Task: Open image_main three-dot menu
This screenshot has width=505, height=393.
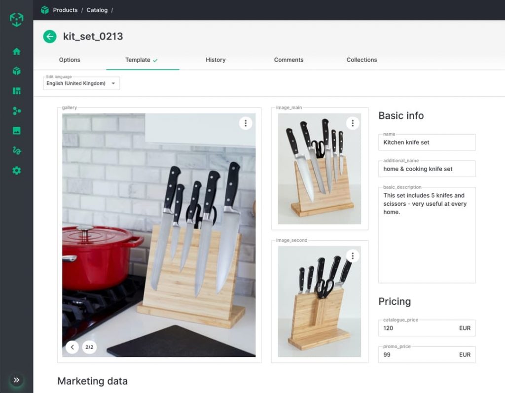Action: click(353, 123)
